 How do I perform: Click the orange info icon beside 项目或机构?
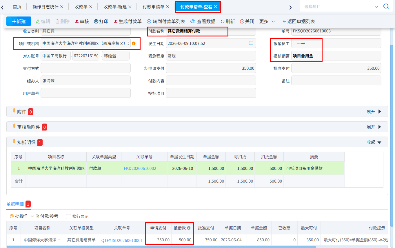[134, 43]
